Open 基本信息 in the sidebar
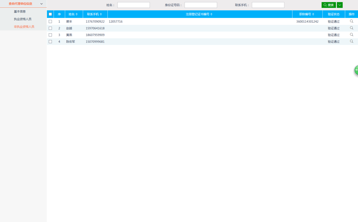358x222 pixels. (x=20, y=12)
